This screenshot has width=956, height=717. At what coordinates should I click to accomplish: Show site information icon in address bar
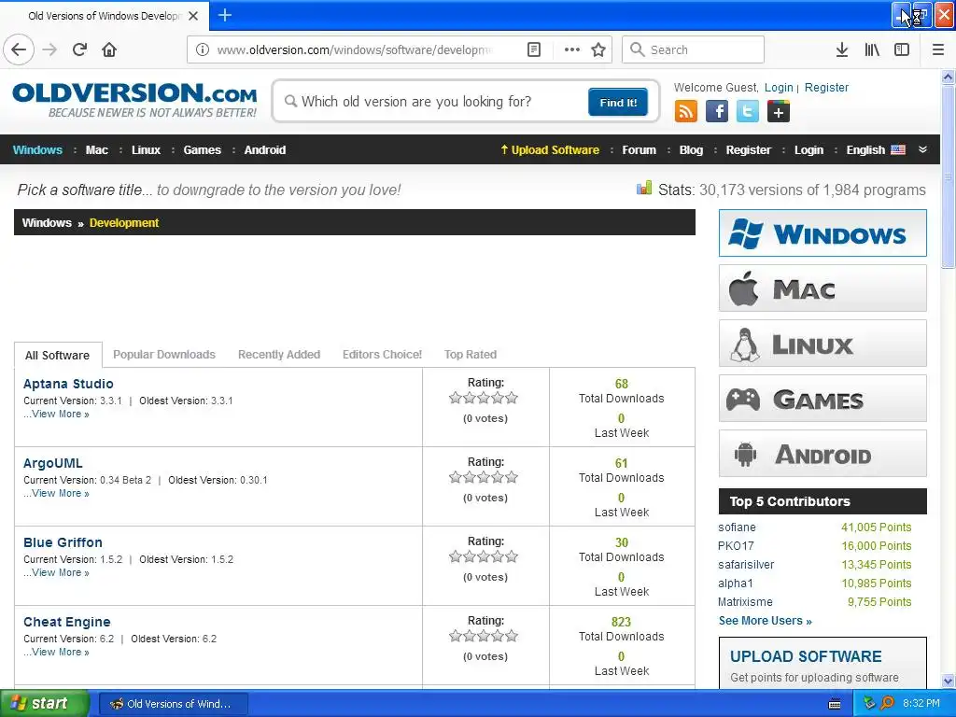click(203, 49)
